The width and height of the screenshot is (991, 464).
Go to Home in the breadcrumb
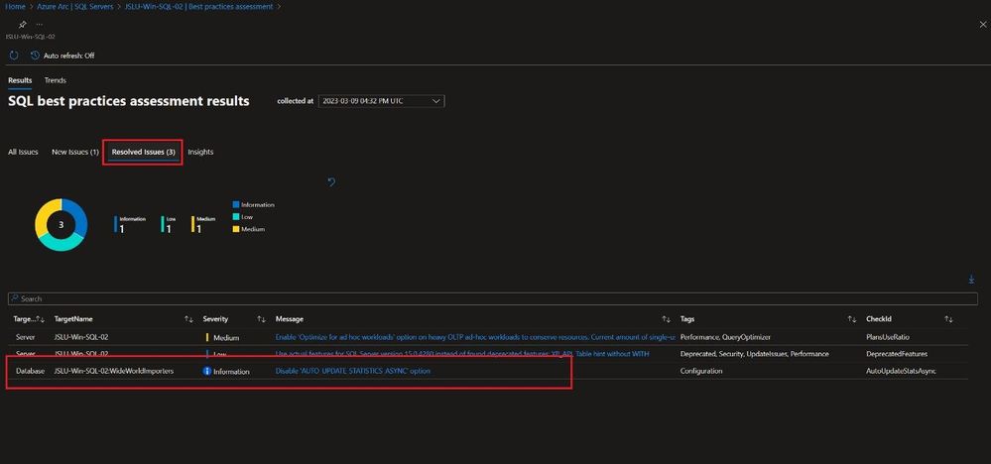point(15,6)
